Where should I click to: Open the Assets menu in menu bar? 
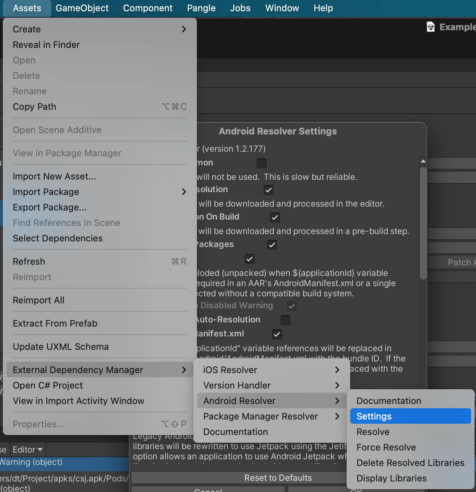(x=27, y=8)
